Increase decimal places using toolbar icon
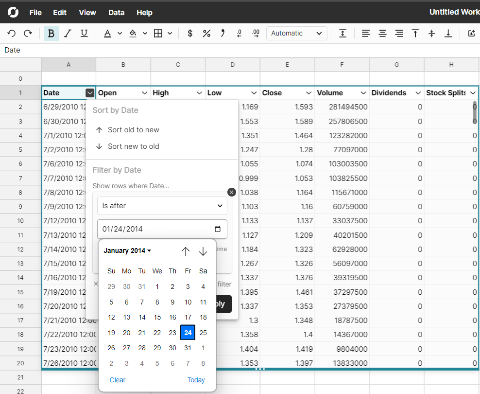480x394 pixels. 256,33
